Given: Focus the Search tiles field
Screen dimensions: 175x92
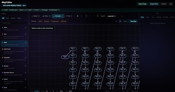Looking at the screenshot, I should coord(14,23).
